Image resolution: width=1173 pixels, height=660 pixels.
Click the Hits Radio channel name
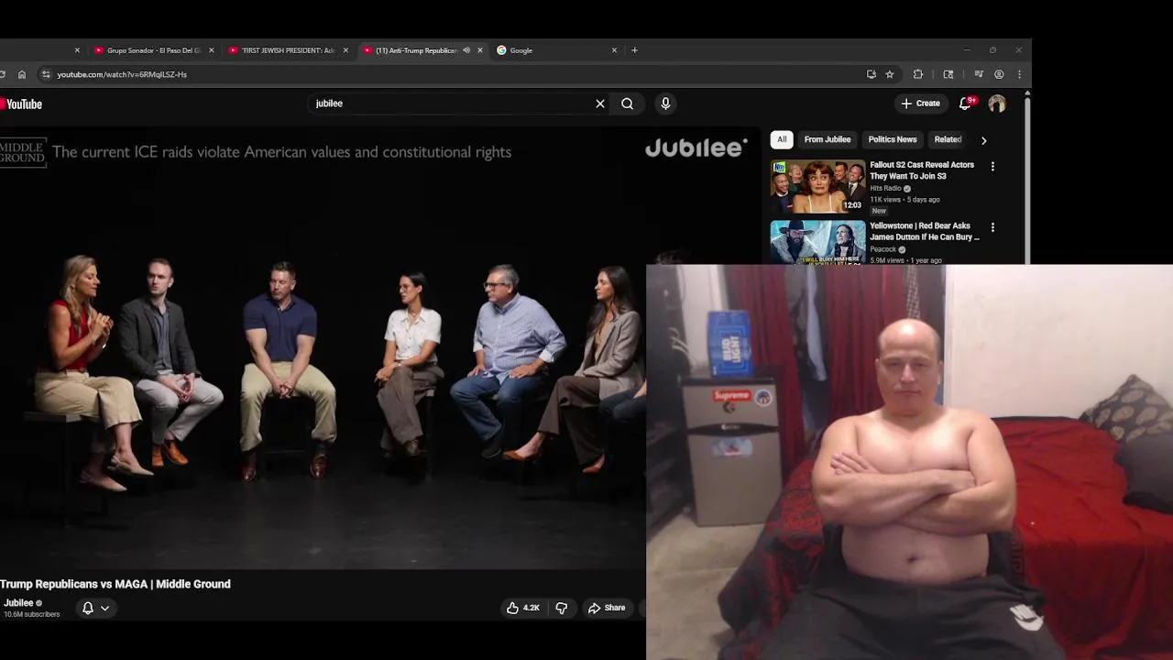[885, 189]
